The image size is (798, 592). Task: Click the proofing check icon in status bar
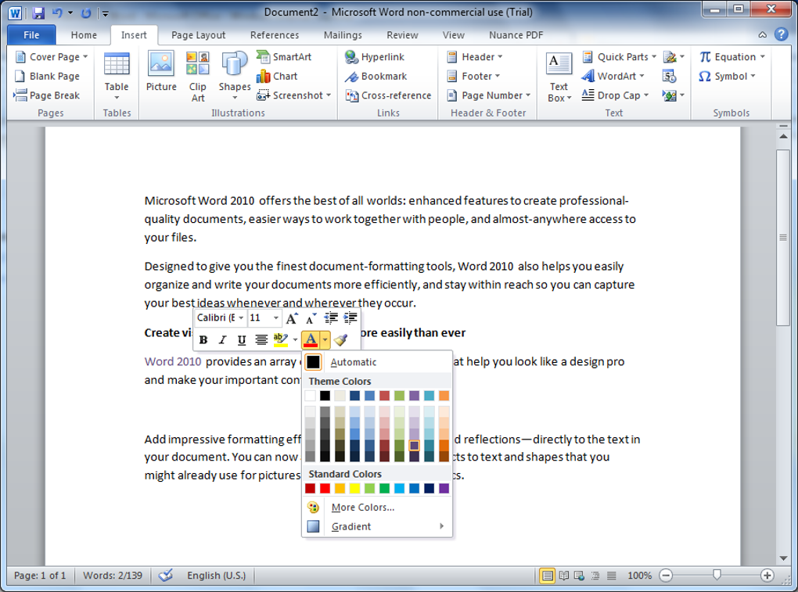[x=165, y=576]
